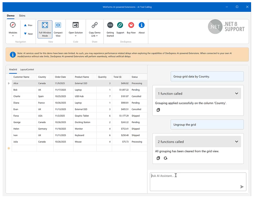Select the 'Bob' customer cell
253x199 pixels.
point(24,90)
